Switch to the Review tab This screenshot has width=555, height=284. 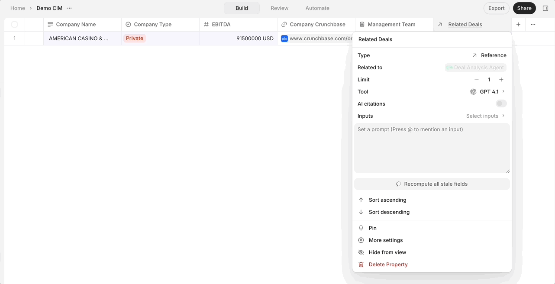(280, 8)
